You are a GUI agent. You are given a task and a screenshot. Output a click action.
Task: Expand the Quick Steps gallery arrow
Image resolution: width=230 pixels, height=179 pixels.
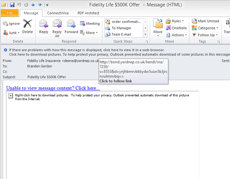145,34
